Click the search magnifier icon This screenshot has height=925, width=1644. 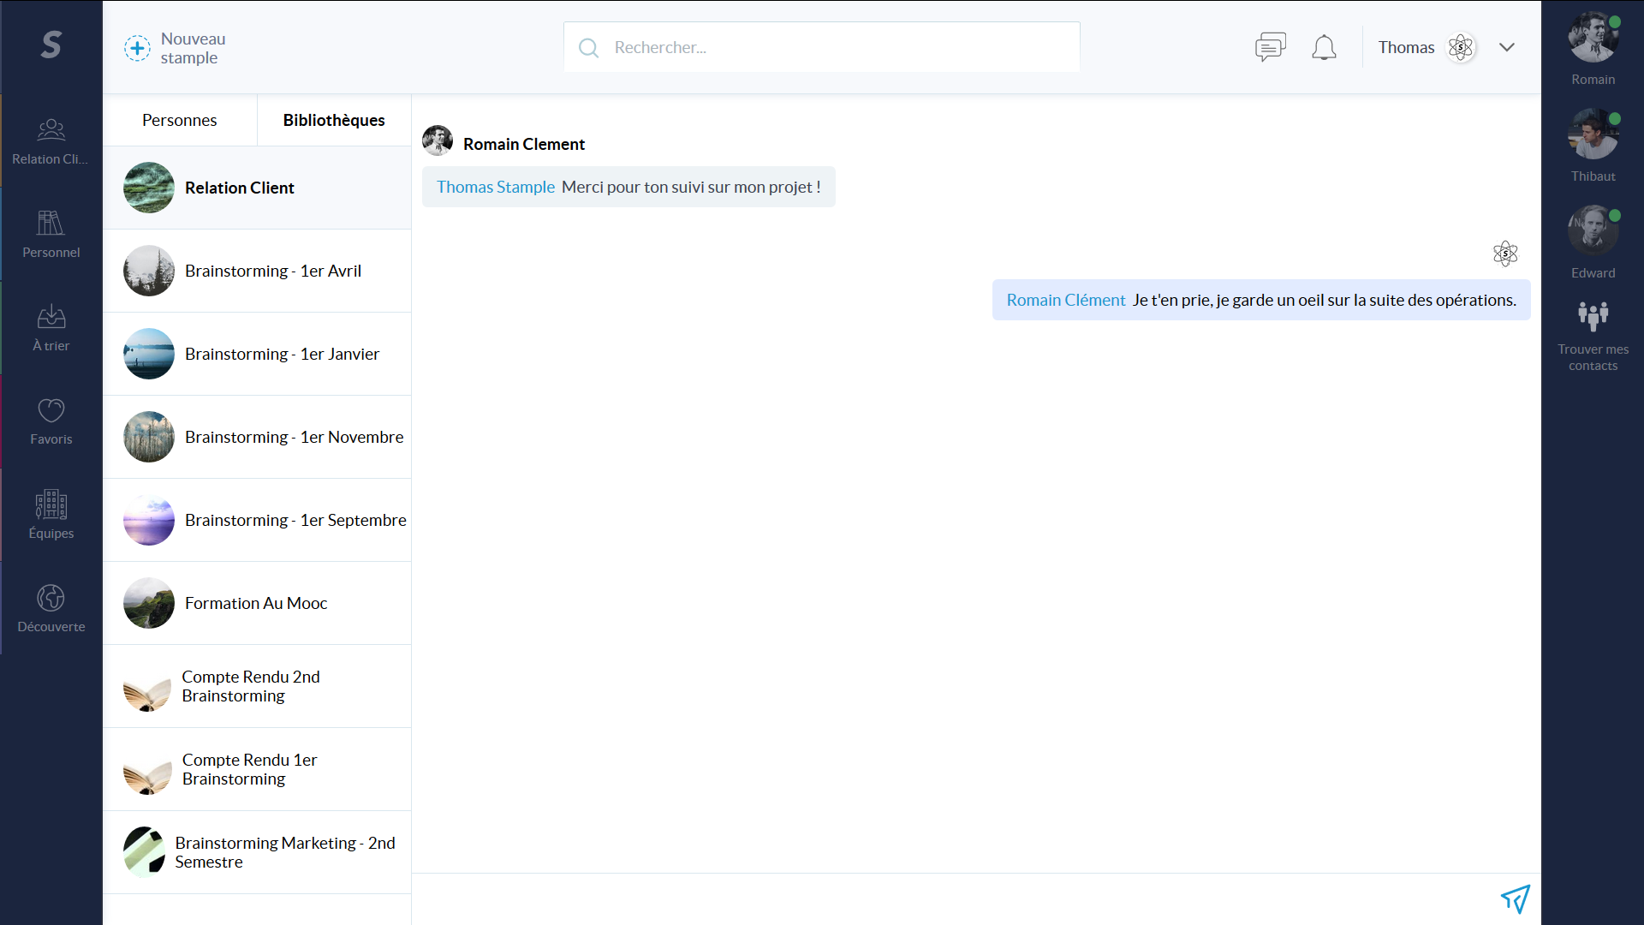click(x=588, y=48)
